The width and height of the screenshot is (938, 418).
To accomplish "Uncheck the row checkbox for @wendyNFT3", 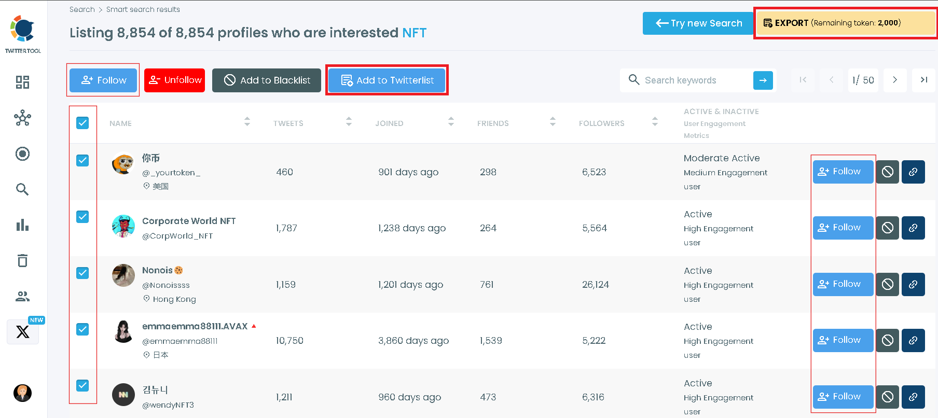I will pos(82,385).
